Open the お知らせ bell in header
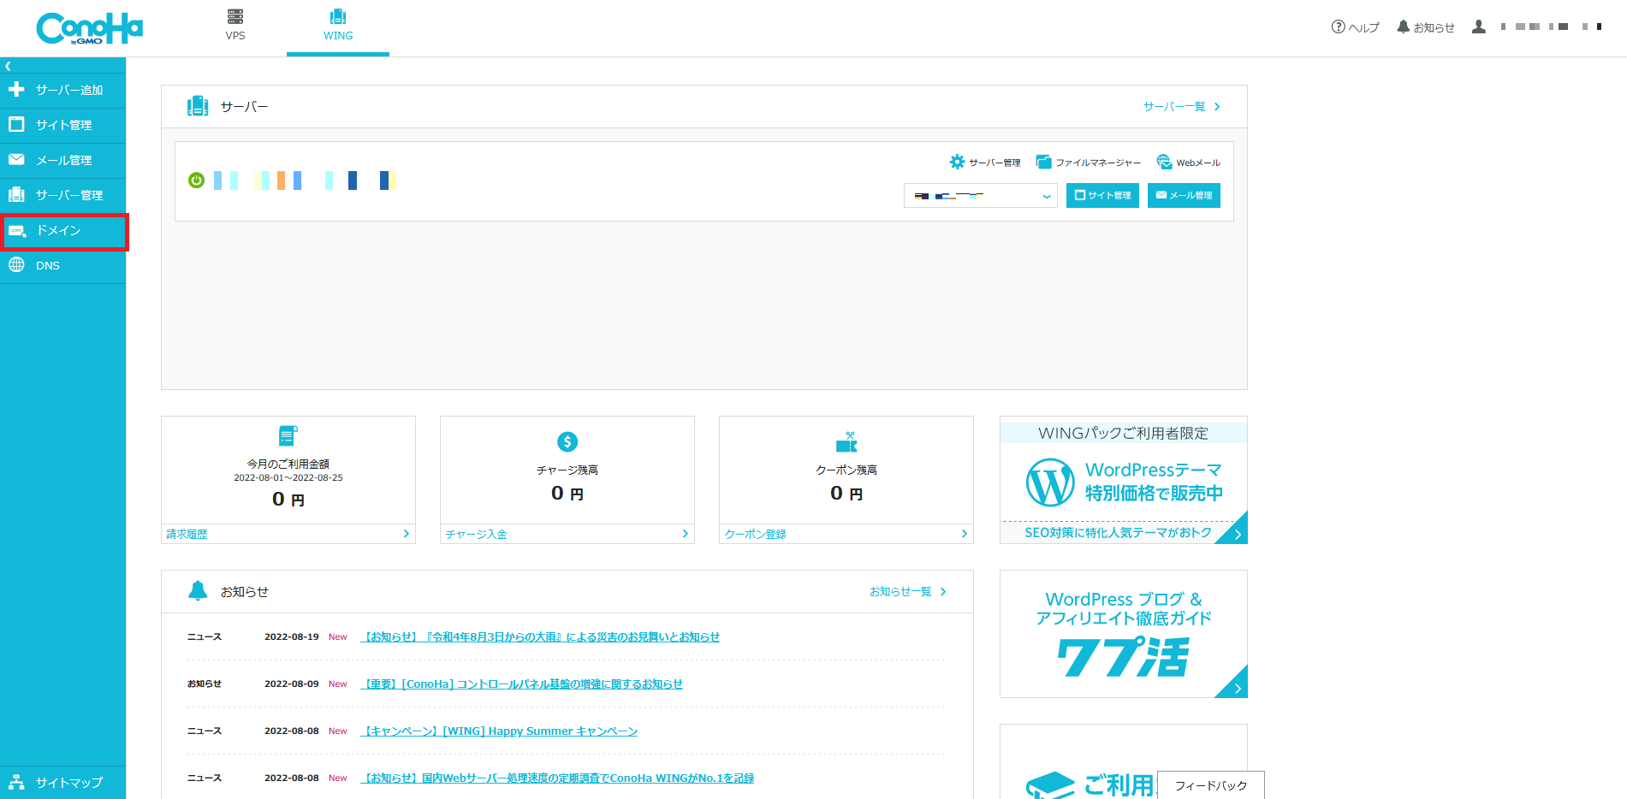This screenshot has height=799, width=1627. [1425, 27]
